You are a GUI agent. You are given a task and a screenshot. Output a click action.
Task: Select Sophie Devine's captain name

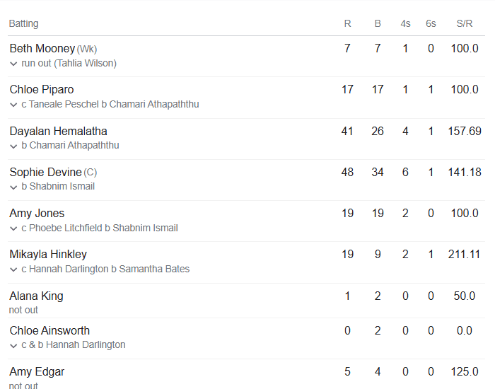click(x=45, y=172)
